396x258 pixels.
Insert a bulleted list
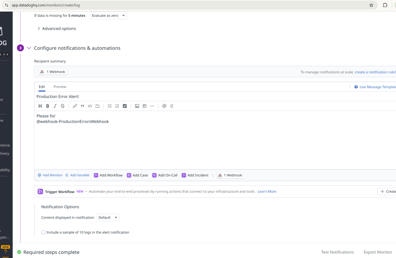coord(109,106)
